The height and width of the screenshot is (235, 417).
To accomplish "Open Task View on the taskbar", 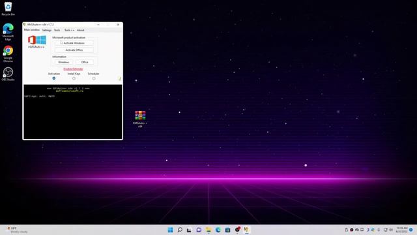I will coord(189,230).
